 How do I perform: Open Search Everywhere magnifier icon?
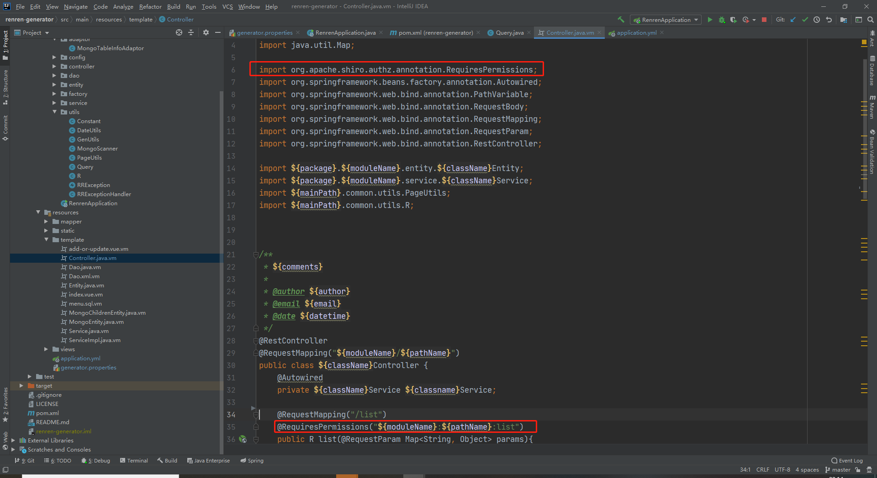pos(871,20)
